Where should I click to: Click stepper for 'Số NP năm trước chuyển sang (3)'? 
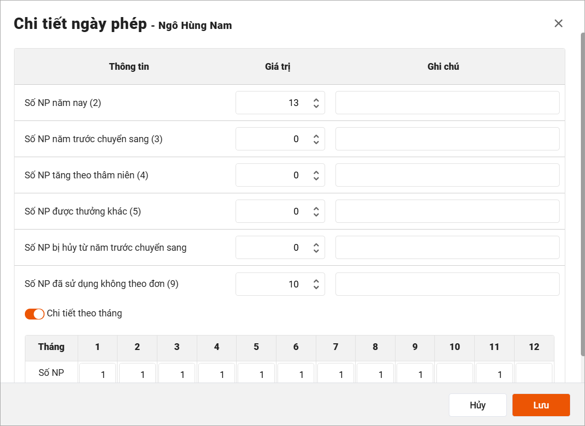click(x=316, y=139)
